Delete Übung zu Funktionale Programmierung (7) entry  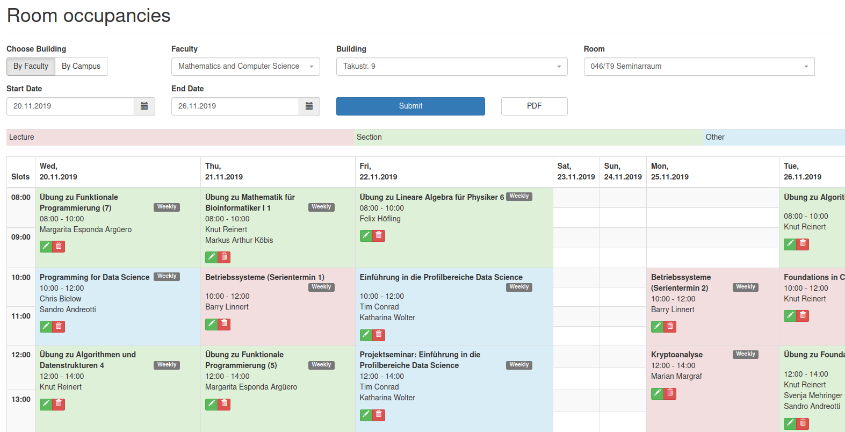click(59, 246)
